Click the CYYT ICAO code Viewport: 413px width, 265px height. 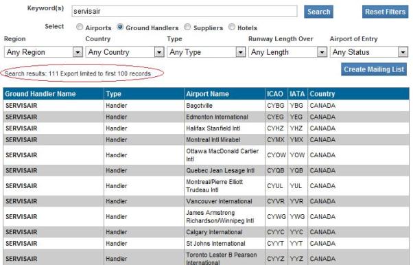click(x=275, y=244)
